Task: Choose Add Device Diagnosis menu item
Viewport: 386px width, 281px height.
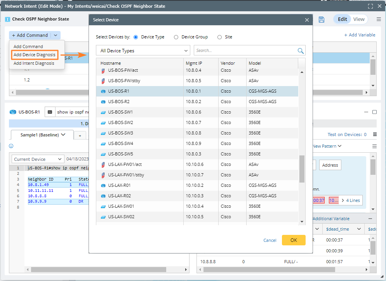Action: pyautogui.click(x=34, y=55)
